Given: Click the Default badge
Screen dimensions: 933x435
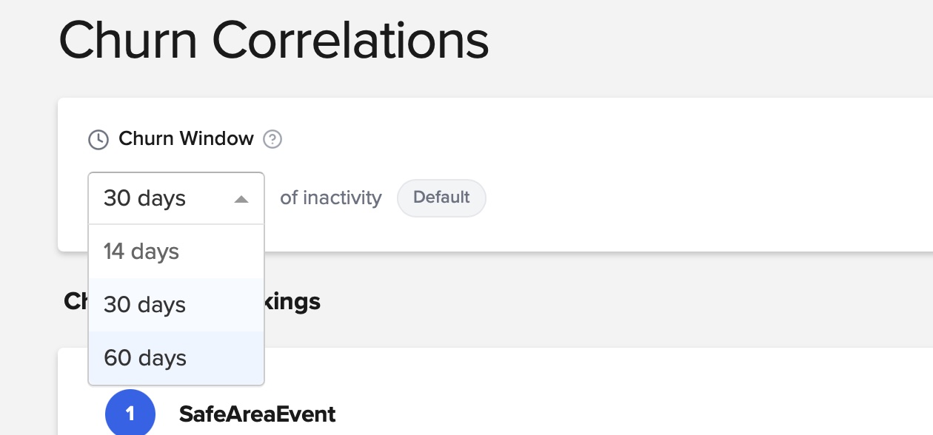Looking at the screenshot, I should tap(441, 198).
